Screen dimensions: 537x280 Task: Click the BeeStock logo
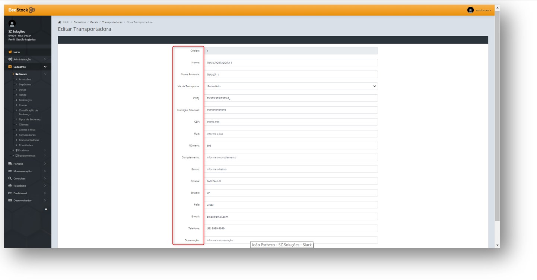pos(22,10)
